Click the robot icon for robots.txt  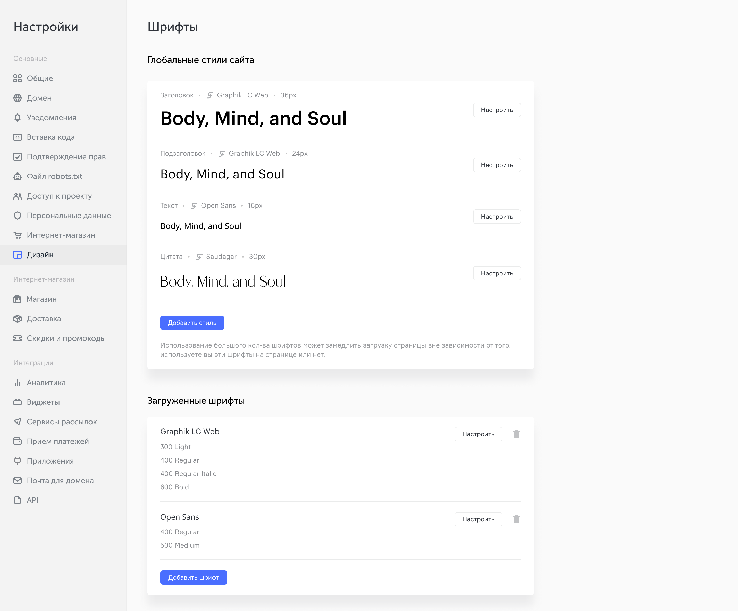point(18,177)
